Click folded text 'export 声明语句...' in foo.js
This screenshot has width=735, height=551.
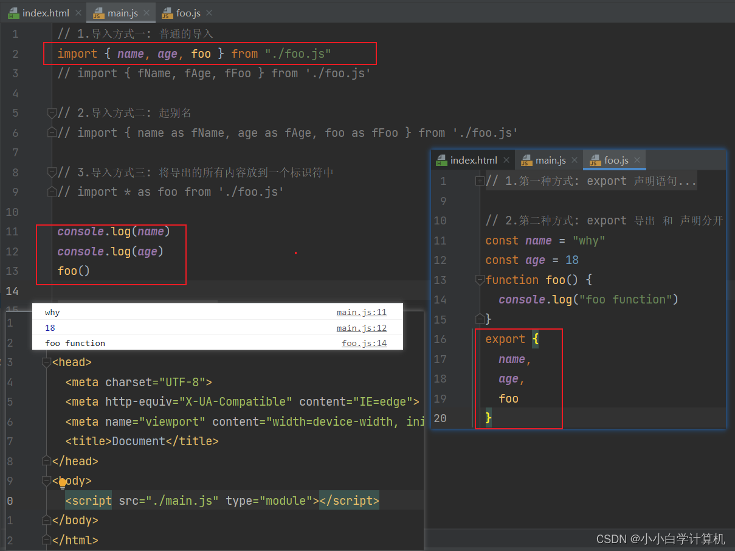tap(641, 181)
